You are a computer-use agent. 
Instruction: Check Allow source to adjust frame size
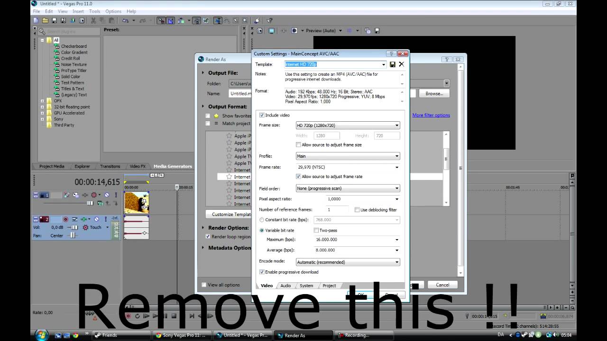pos(298,145)
